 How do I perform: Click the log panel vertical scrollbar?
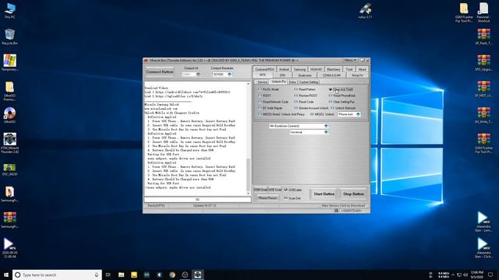coord(249,138)
